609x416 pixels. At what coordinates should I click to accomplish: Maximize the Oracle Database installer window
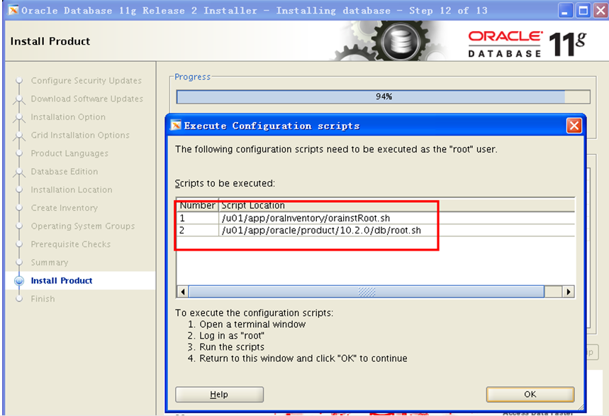(583, 11)
